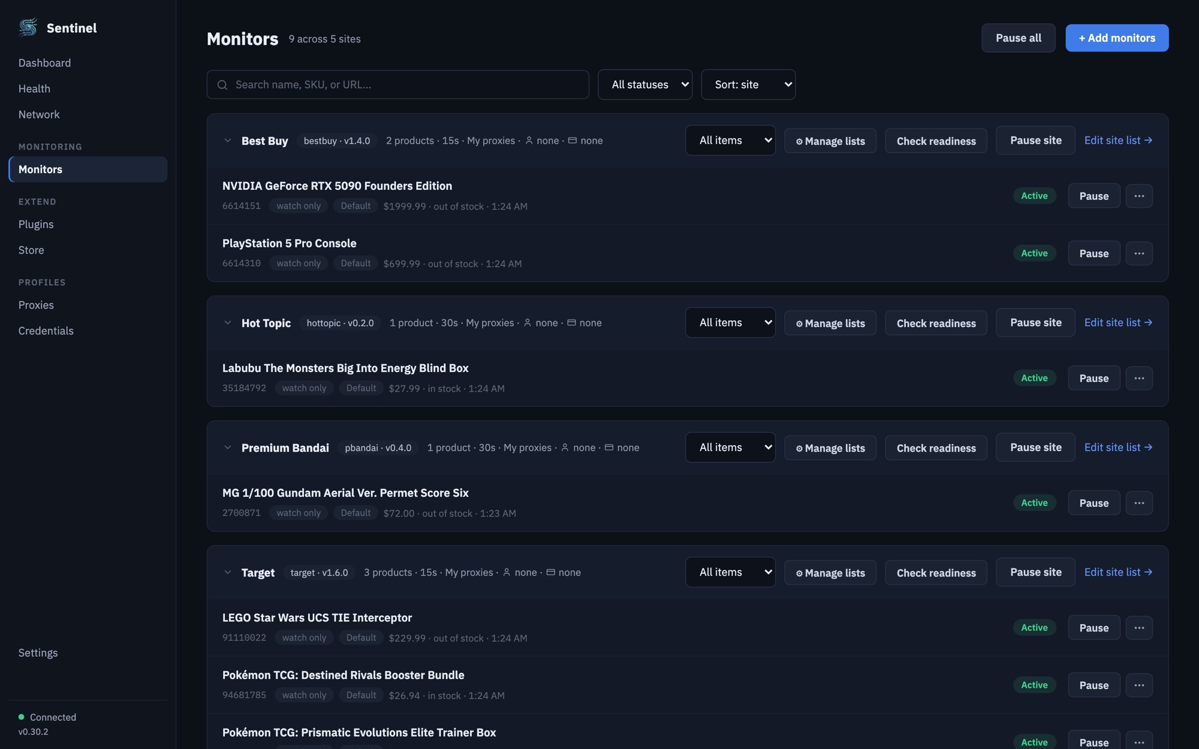Open more options for MG 1/100 Gundam Aerial

point(1139,503)
